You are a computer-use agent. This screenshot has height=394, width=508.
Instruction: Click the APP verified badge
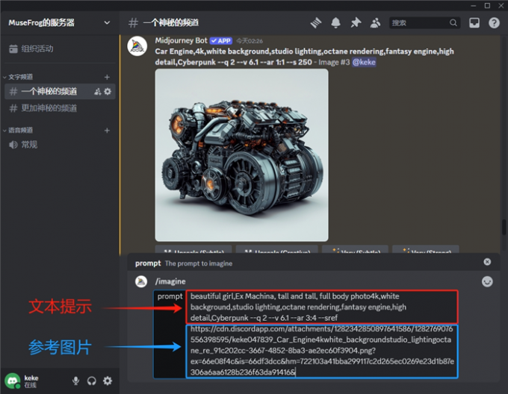coord(221,41)
